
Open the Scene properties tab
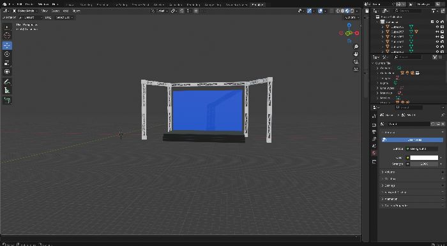(x=374, y=146)
